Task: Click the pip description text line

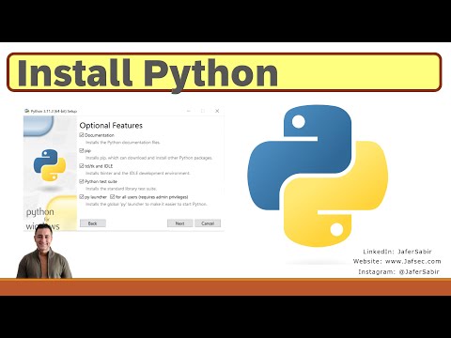Action: click(149, 158)
